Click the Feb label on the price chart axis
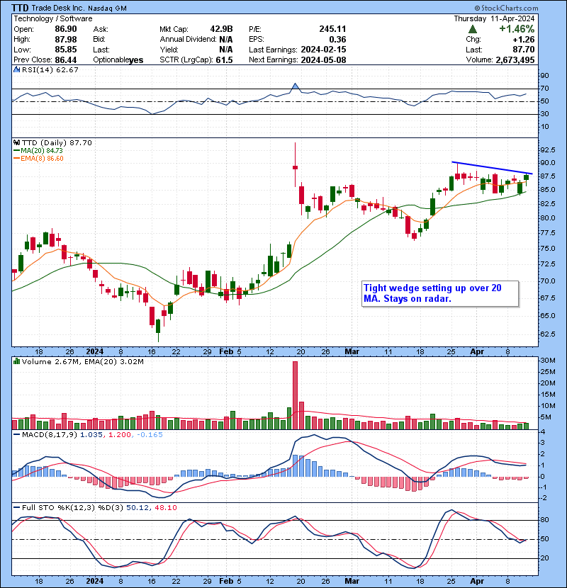The width and height of the screenshot is (567, 588). (226, 352)
